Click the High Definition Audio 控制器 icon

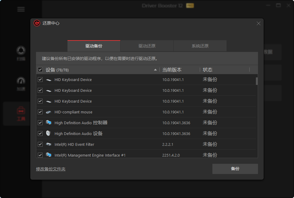pyautogui.click(x=48, y=123)
